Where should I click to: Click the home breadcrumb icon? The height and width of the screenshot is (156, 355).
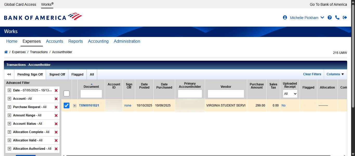tap(6, 52)
